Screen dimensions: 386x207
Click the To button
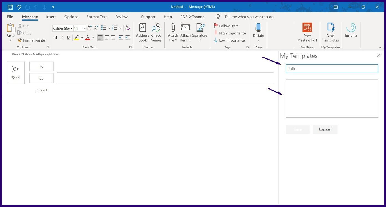click(41, 66)
